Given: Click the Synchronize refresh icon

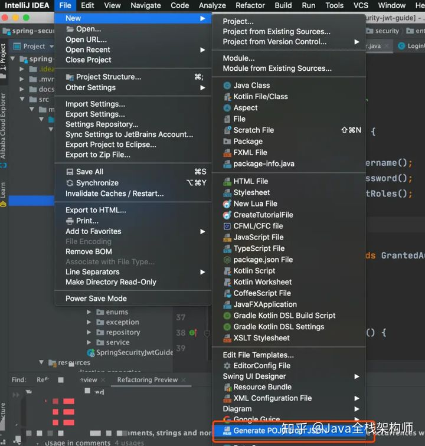Looking at the screenshot, I should pyautogui.click(x=70, y=183).
